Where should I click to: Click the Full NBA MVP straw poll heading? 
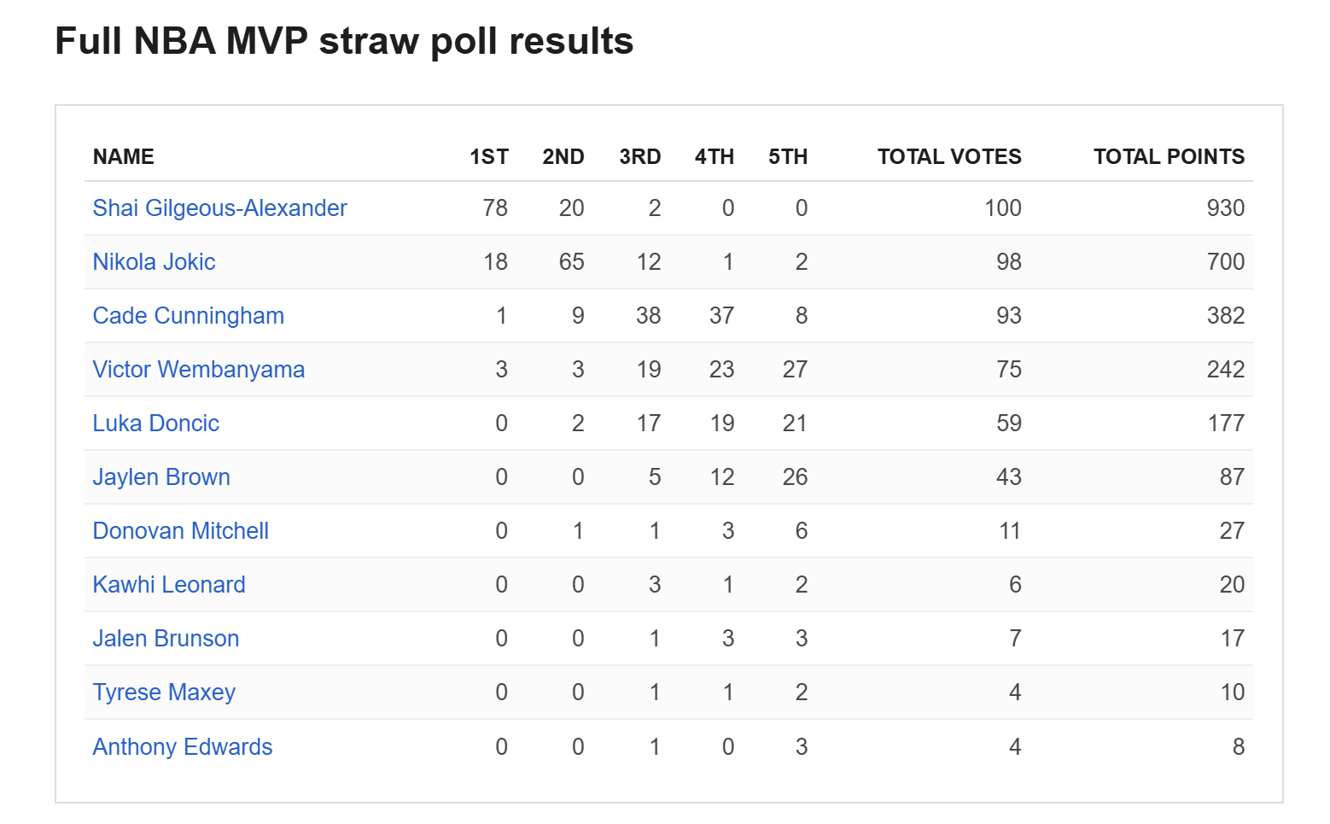(344, 41)
